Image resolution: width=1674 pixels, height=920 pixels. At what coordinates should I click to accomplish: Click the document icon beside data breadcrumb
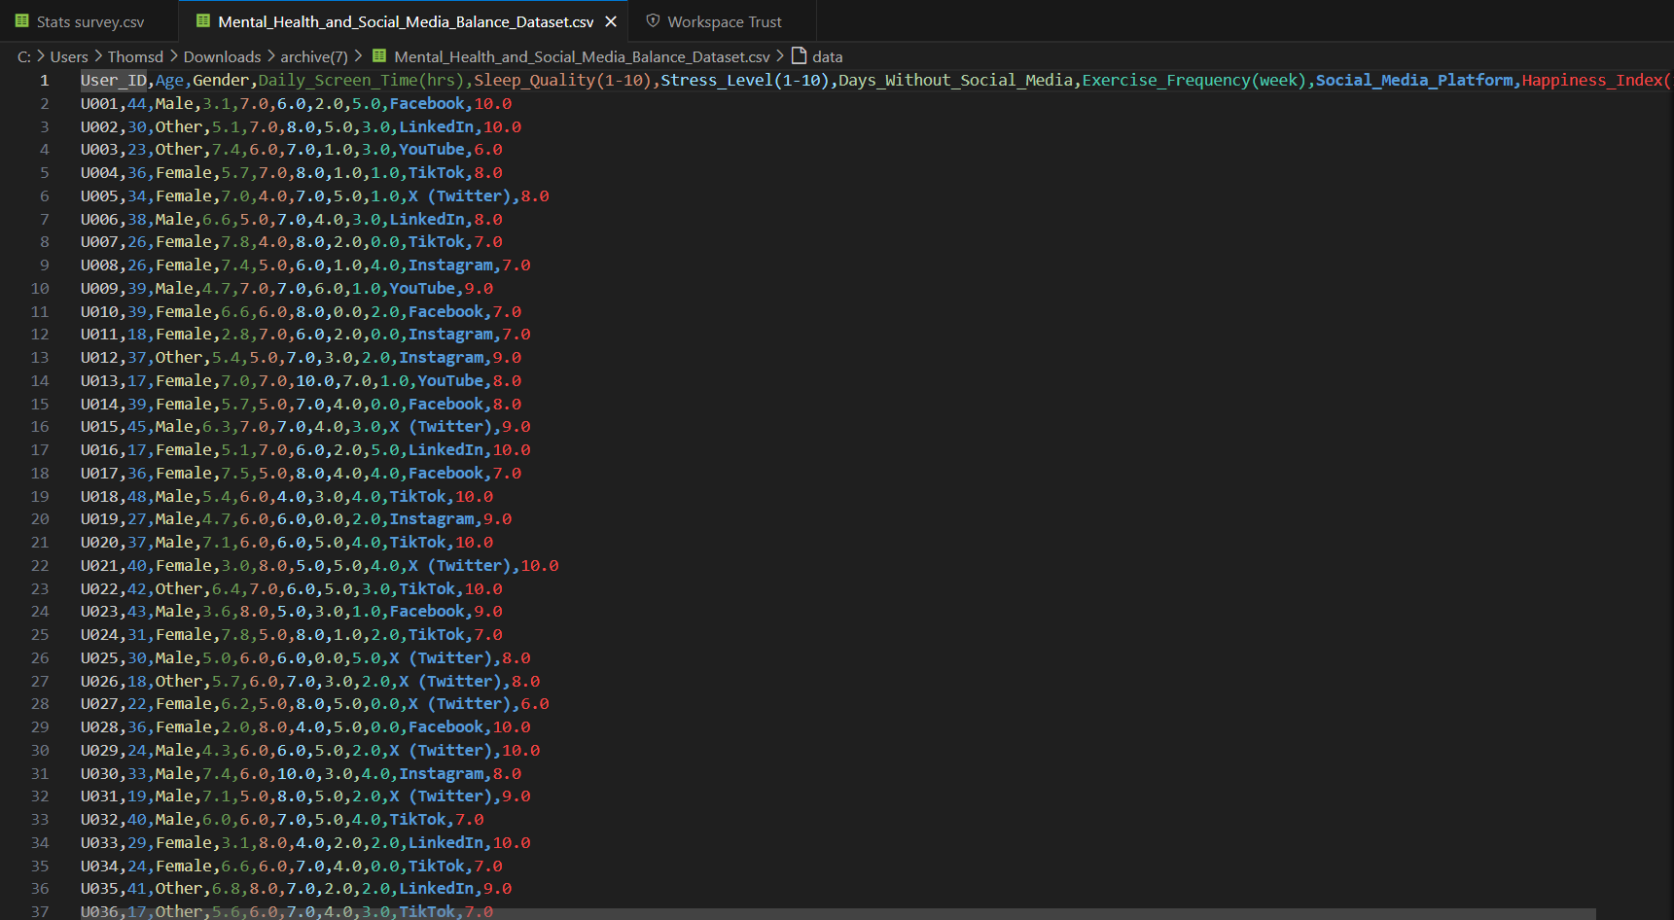click(x=799, y=56)
